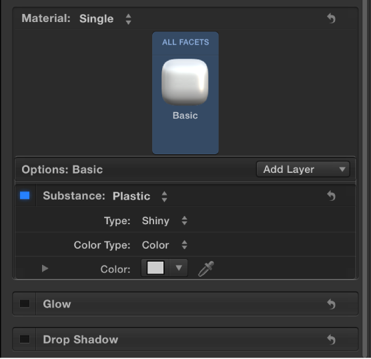The height and width of the screenshot is (359, 371).
Task: Click the ALL FACETS header label
Action: pos(185,42)
